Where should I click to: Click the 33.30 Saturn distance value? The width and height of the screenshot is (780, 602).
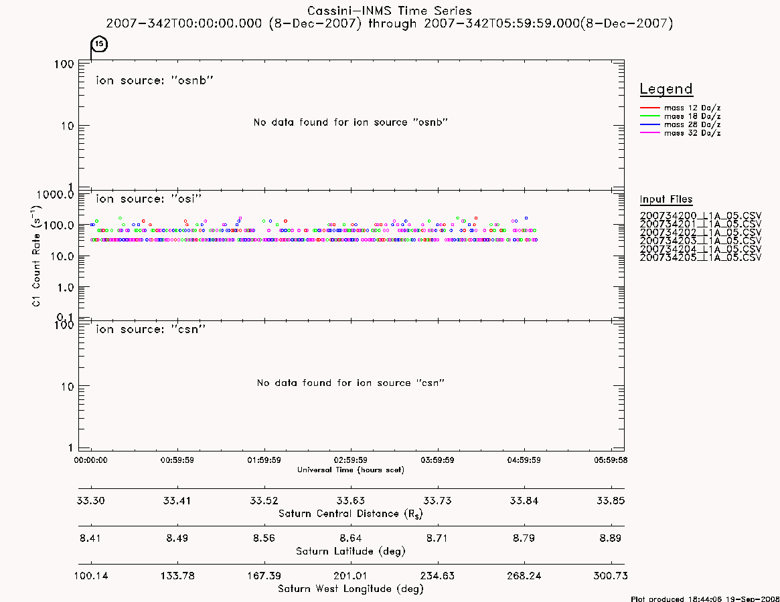(90, 500)
